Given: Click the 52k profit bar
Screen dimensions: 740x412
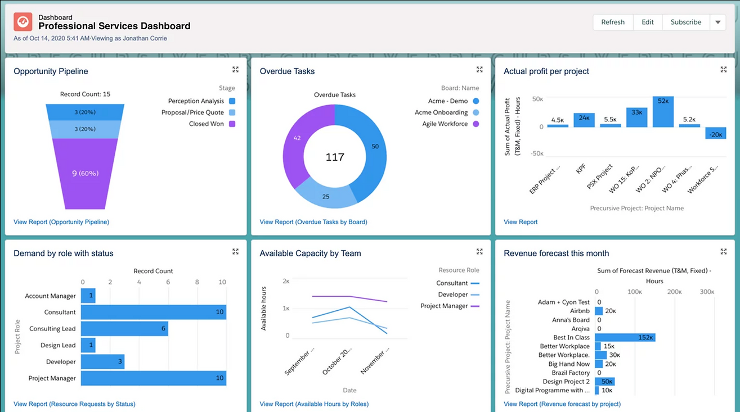Looking at the screenshot, I should click(663, 111).
